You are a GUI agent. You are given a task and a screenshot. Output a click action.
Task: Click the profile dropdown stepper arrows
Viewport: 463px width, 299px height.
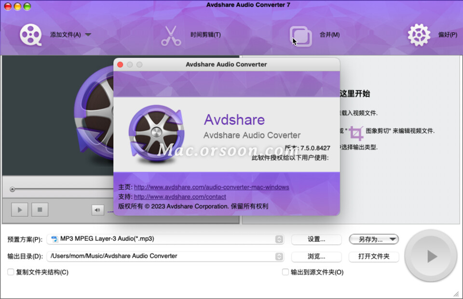pos(279,239)
